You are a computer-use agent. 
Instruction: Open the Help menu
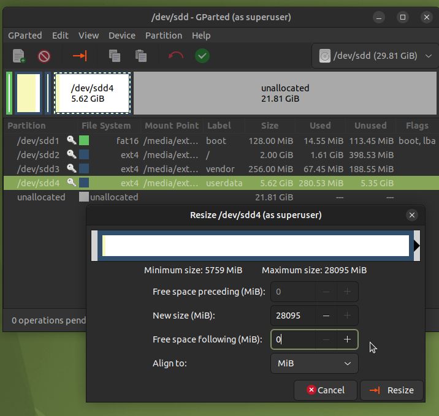pyautogui.click(x=201, y=36)
